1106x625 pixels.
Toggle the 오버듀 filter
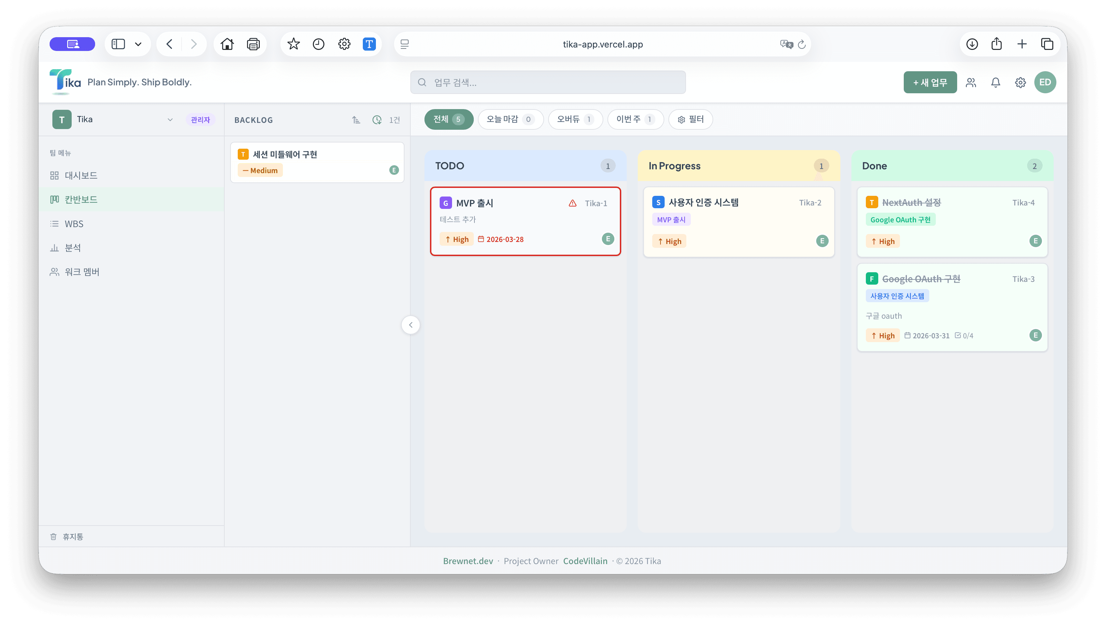(575, 119)
